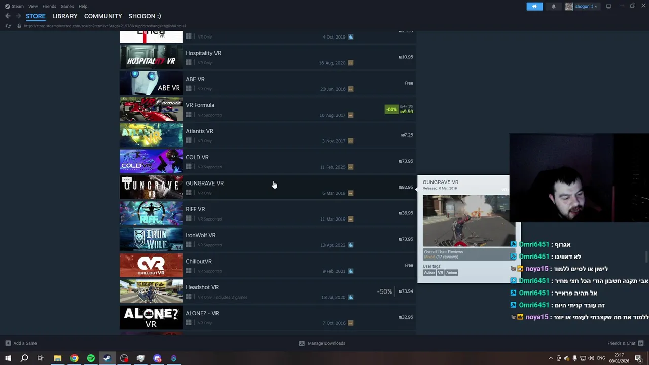Screen dimensions: 649x365
Task: Open the ABE VR listing title
Action: [195, 79]
